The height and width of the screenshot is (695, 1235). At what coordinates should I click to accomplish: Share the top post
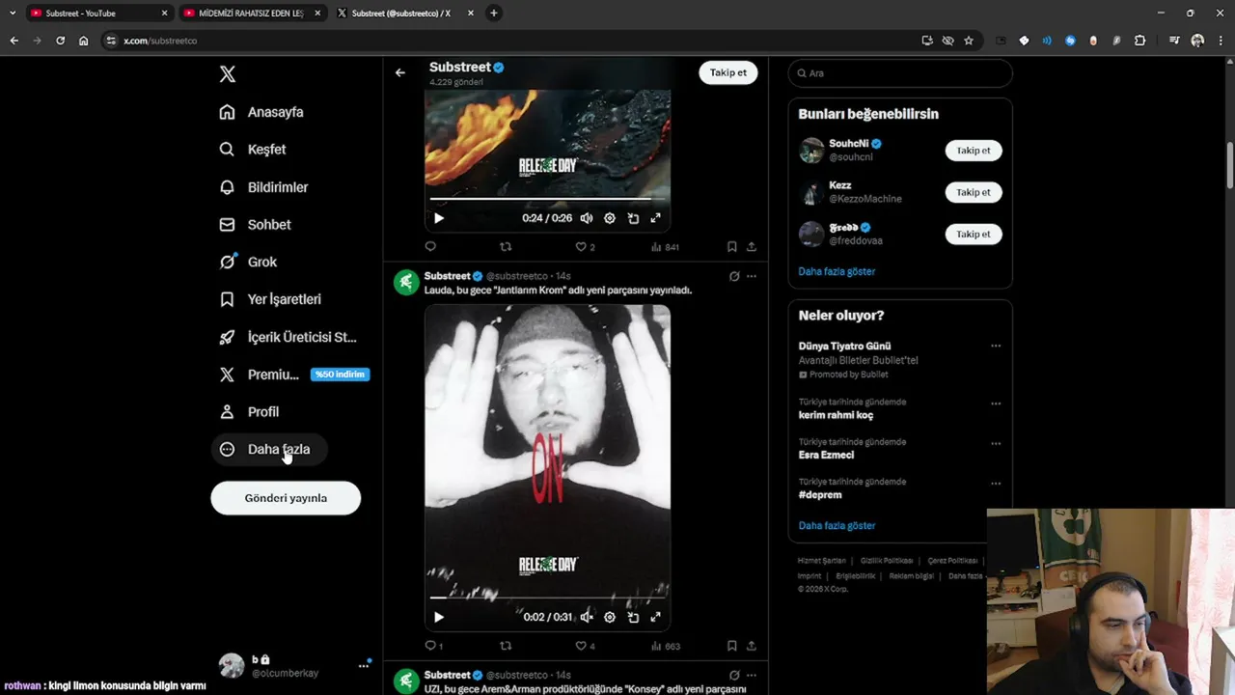point(752,247)
